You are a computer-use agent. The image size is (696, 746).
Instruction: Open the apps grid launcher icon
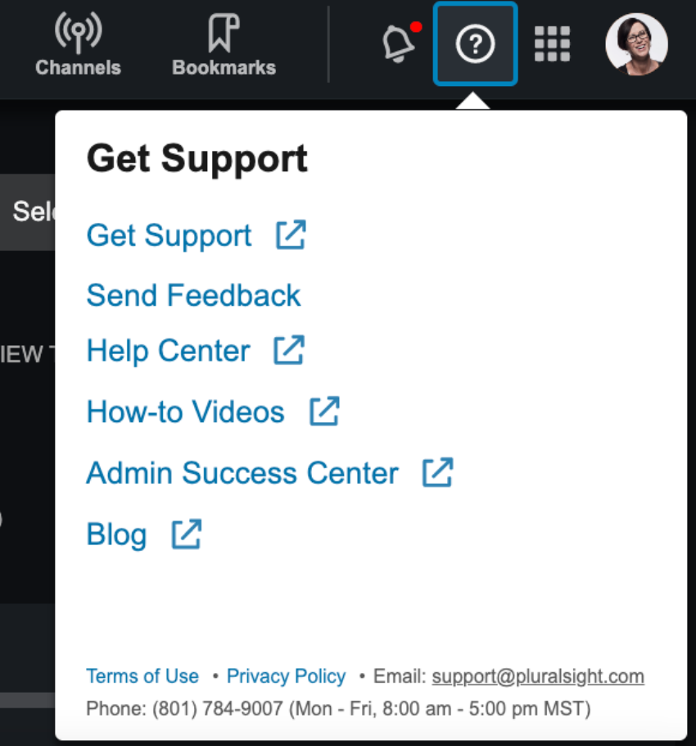pos(552,43)
